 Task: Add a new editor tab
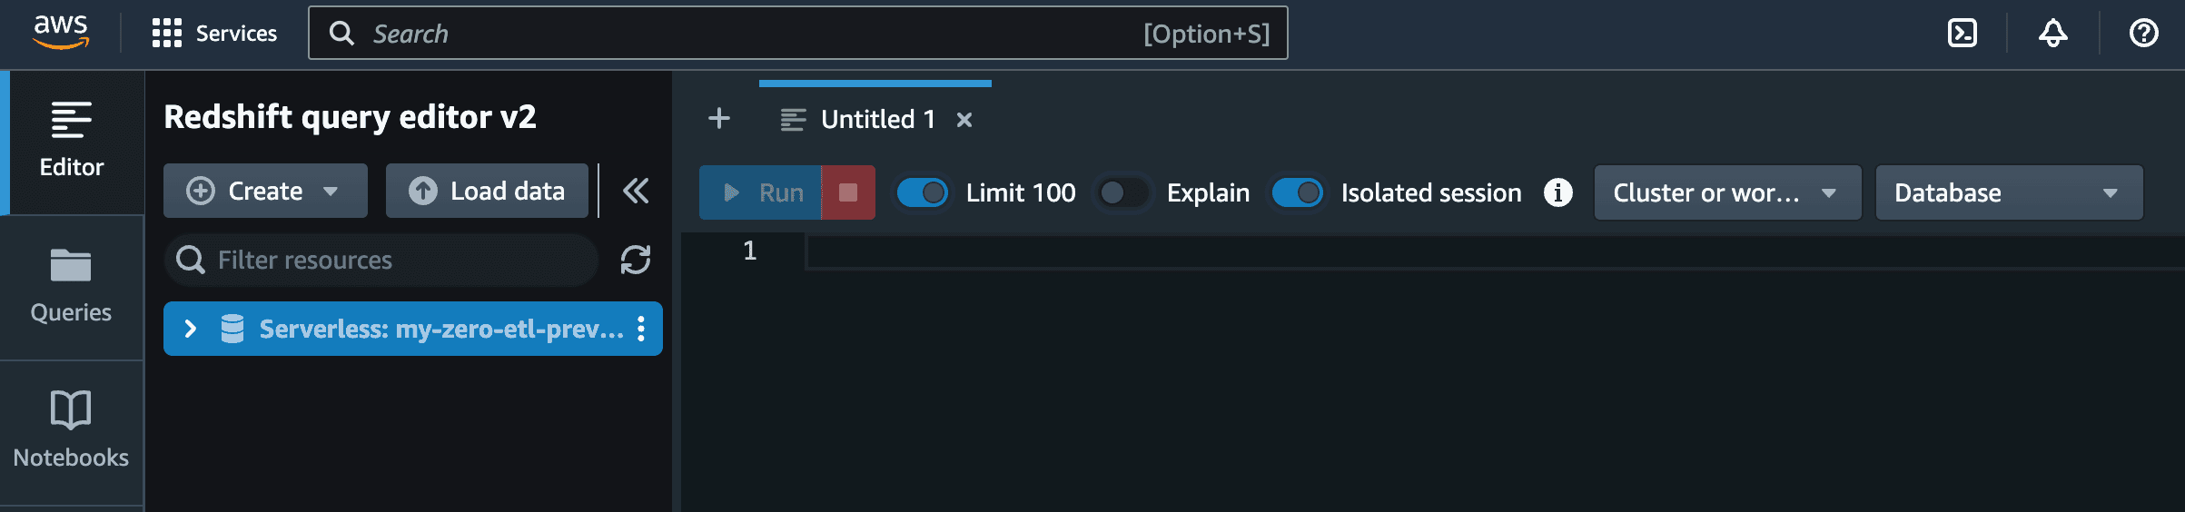[x=719, y=119]
